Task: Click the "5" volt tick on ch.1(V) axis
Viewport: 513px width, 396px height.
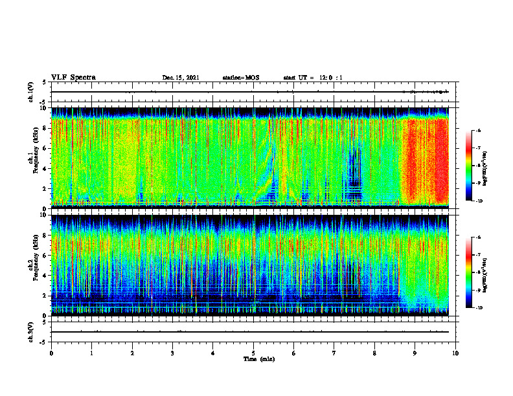Action: (x=45, y=82)
